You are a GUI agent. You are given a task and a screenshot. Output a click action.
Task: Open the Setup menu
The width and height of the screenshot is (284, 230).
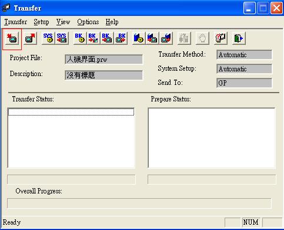[x=41, y=22]
